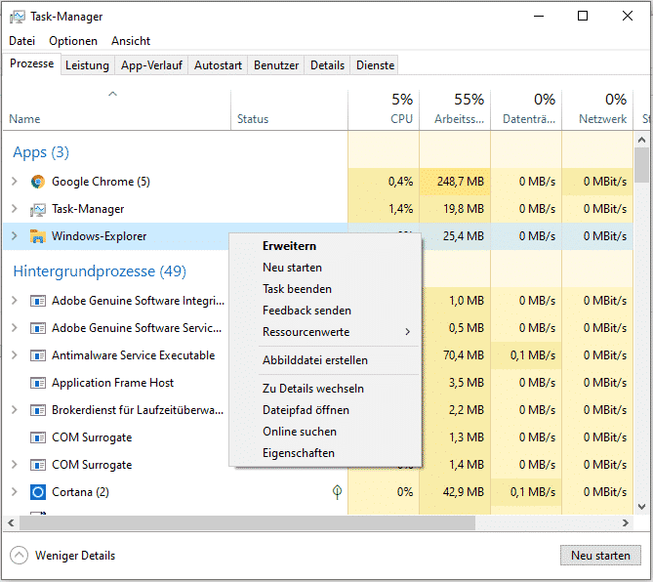Screen dimensions: 653x582
Task: Choose Dateipfad öffnen in the context menu
Action: click(326, 410)
